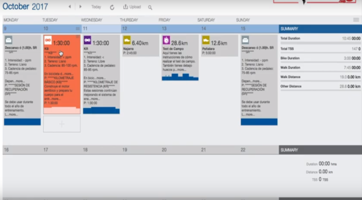The image size is (362, 200).
Task: Select day 21 in the next week
Action: 220,150
